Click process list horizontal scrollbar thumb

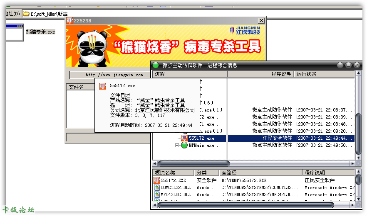[x=194, y=163]
